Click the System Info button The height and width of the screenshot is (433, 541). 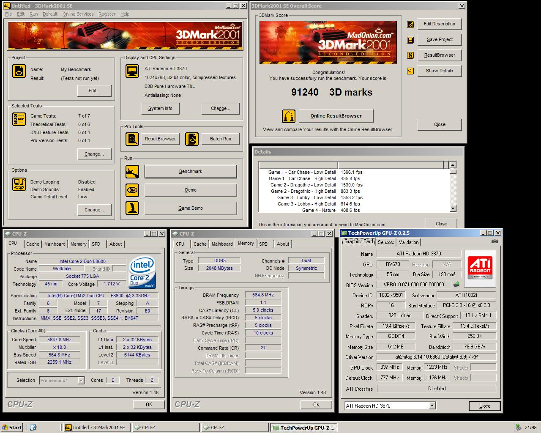(x=160, y=109)
